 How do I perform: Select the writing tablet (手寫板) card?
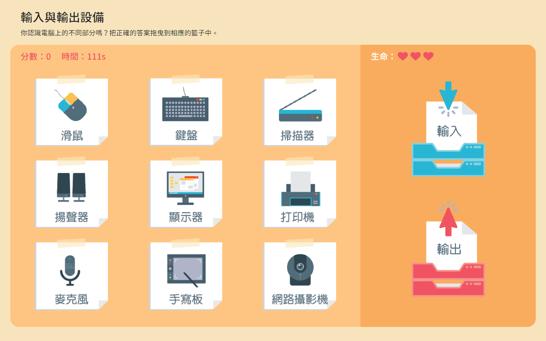186,276
